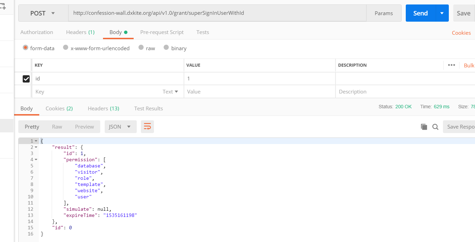Click the three-dots column options icon

click(451, 65)
